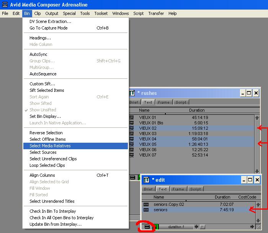Click the clip icon beside VIEUX 03
Image resolution: width=268 pixels, height=233 pixels.
[131, 134]
